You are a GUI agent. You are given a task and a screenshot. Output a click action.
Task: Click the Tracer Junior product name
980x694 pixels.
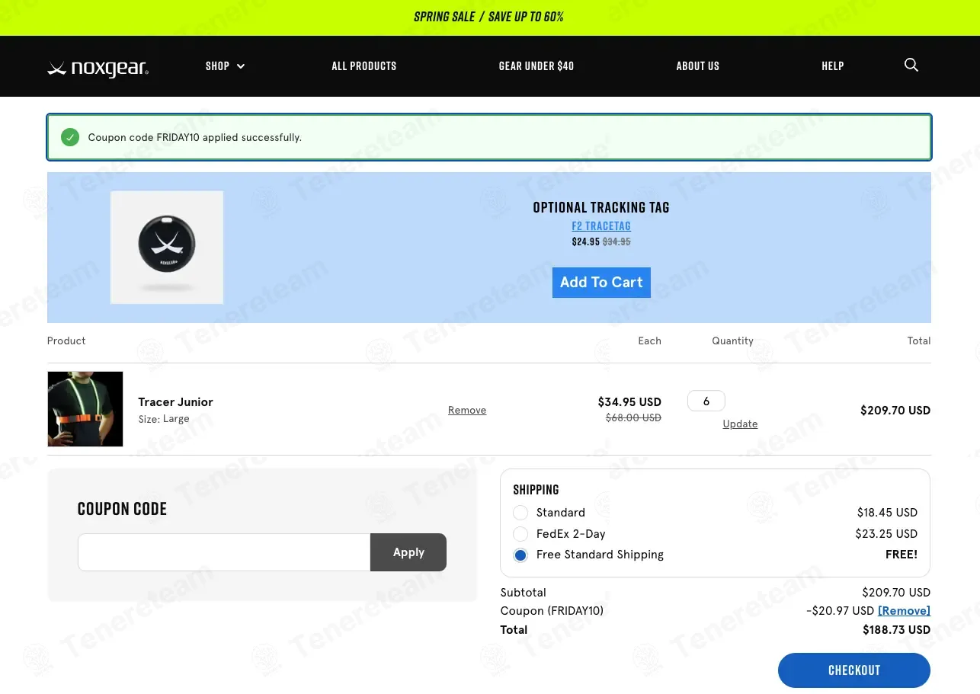[175, 402]
